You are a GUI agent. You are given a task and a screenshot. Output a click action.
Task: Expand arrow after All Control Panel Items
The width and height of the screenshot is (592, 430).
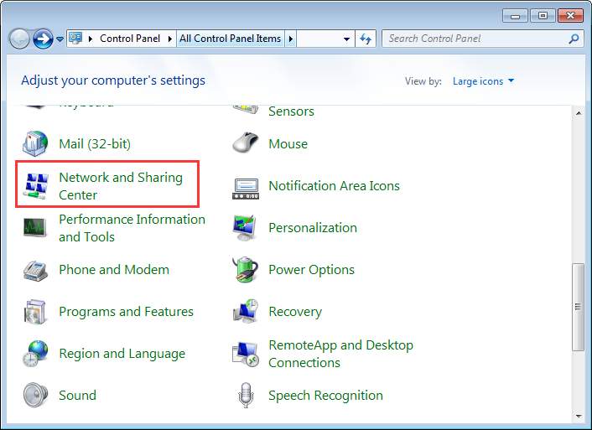tap(291, 39)
